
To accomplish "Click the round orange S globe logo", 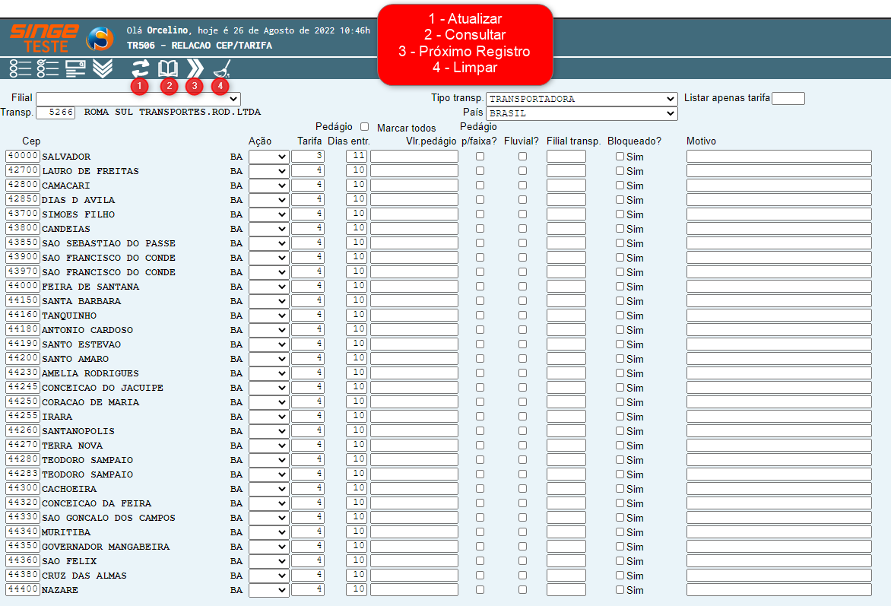I will pyautogui.click(x=100, y=39).
